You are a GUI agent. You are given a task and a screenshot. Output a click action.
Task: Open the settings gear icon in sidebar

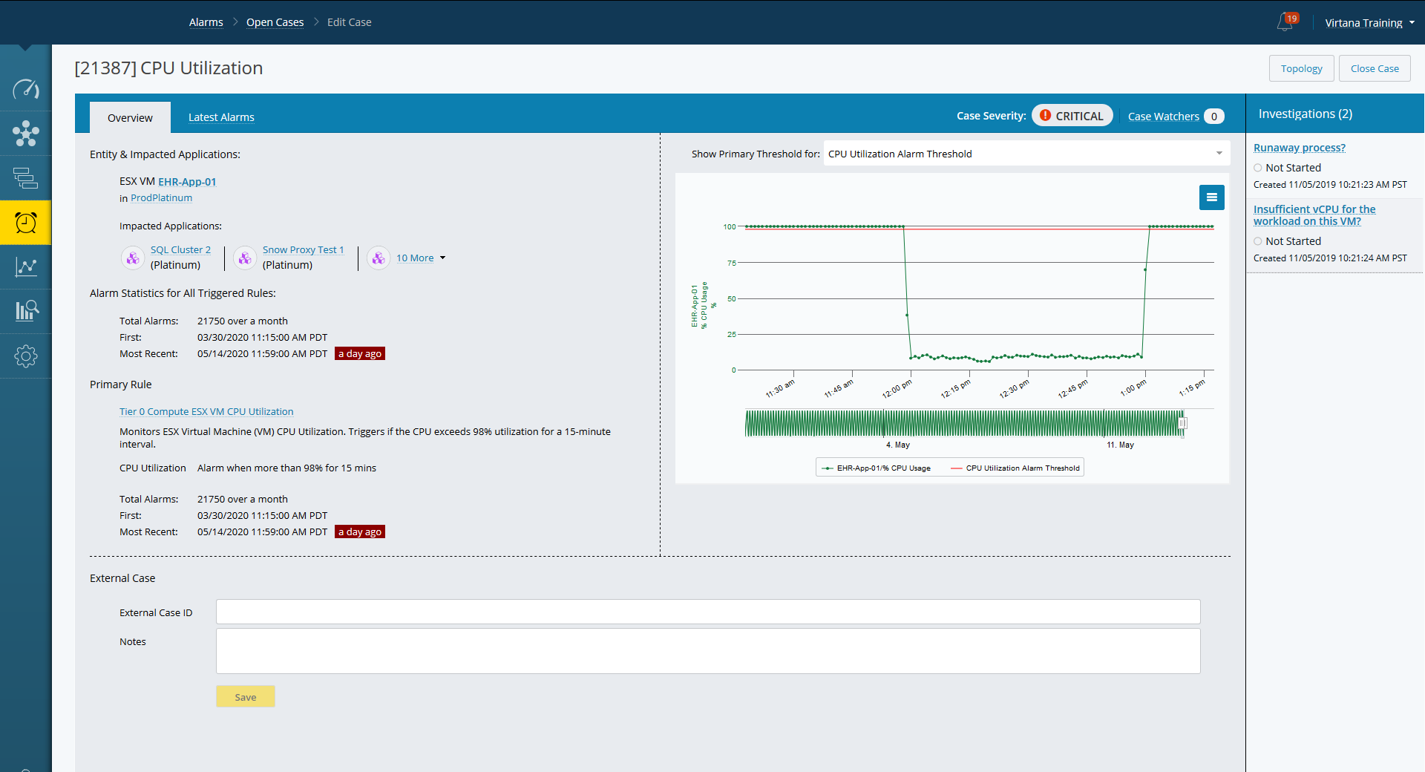26,356
